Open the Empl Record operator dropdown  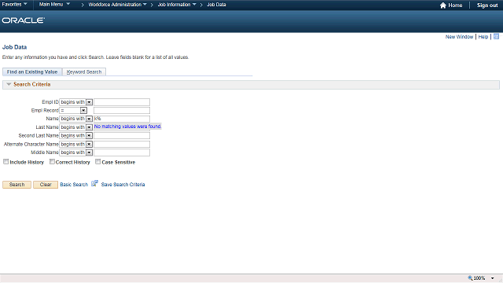[73, 110]
